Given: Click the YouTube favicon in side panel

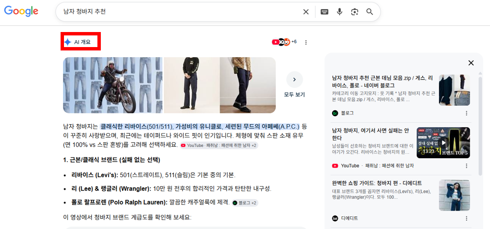Looking at the screenshot, I should point(335,166).
